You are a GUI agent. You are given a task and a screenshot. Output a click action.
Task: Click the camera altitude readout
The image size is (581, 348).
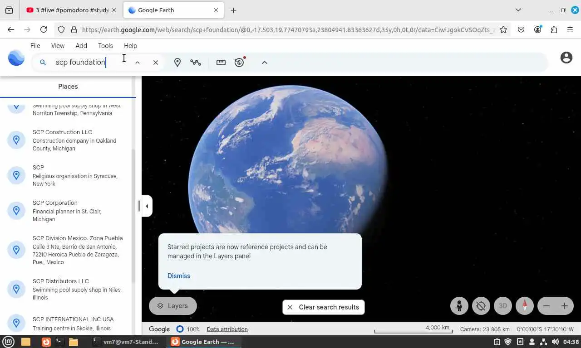[485, 329]
